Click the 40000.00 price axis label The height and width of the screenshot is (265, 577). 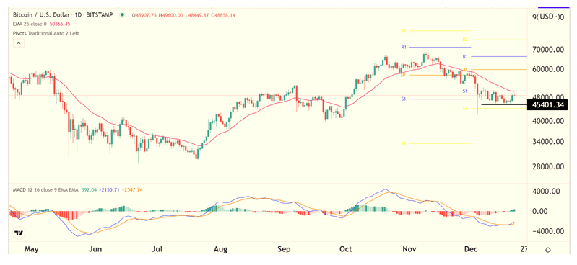547,121
